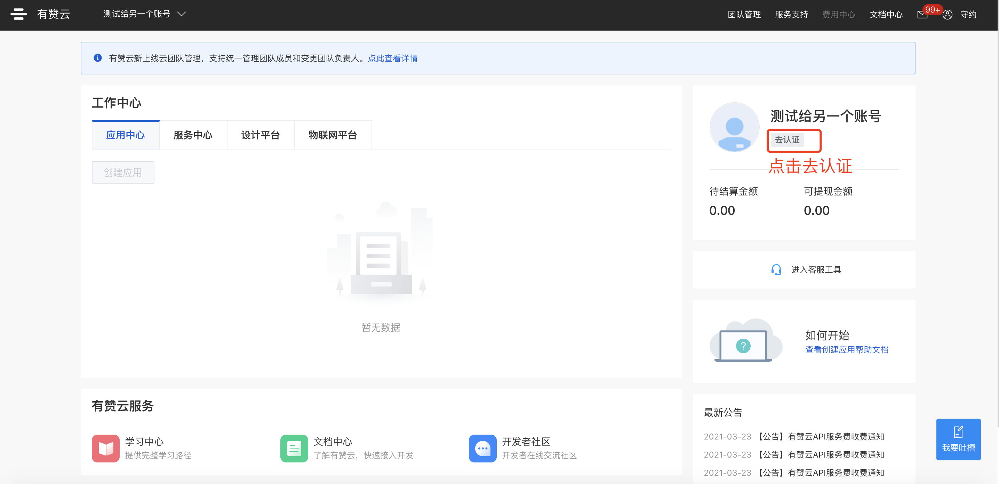Click the 提供完整学习路径 description

pyautogui.click(x=158, y=455)
